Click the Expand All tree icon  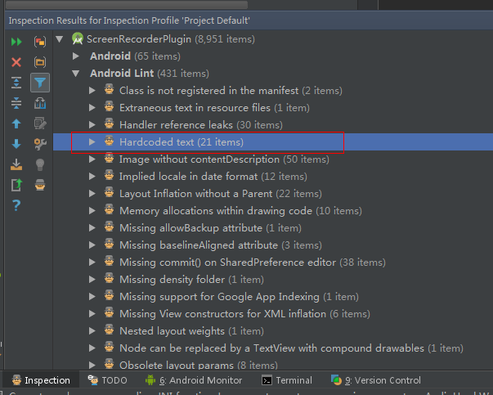pyautogui.click(x=16, y=82)
